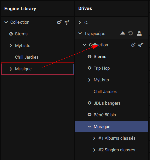Select Chill Jardies in Engine Library

[27, 57]
